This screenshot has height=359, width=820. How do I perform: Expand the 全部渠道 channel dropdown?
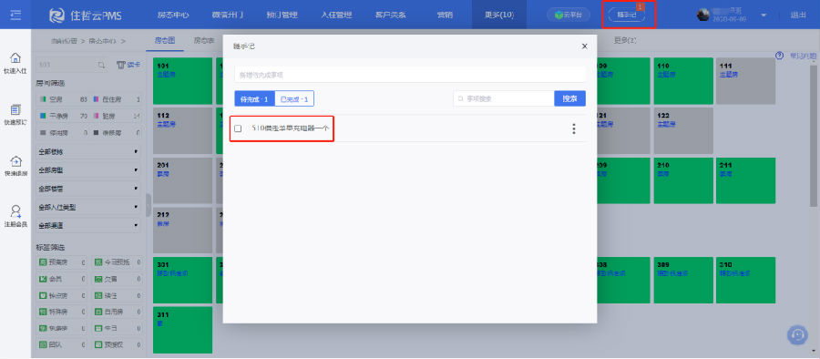[x=87, y=226]
